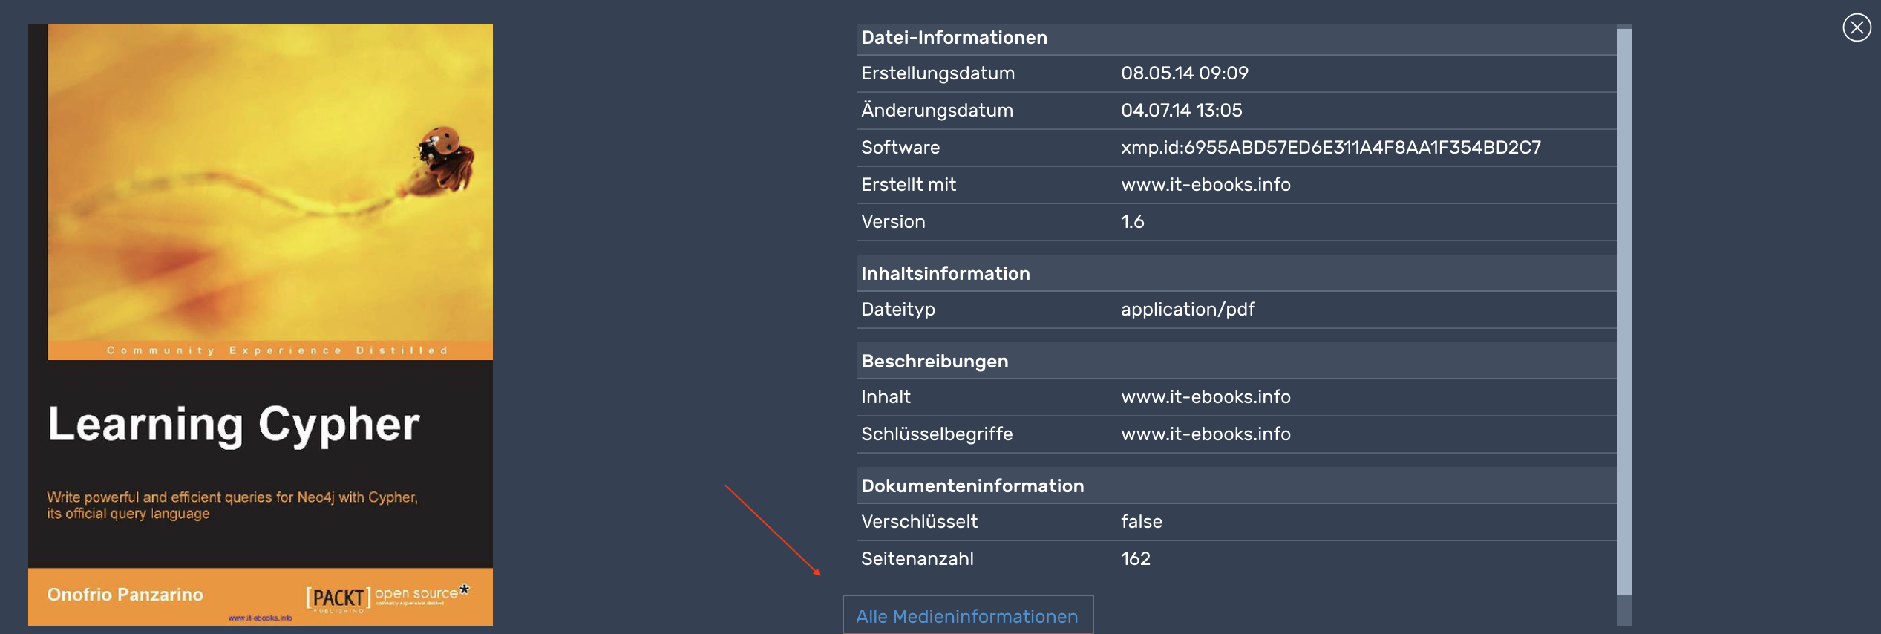Select the 'Inhaltsinformation' section header
Image resolution: width=1881 pixels, height=634 pixels.
click(945, 274)
